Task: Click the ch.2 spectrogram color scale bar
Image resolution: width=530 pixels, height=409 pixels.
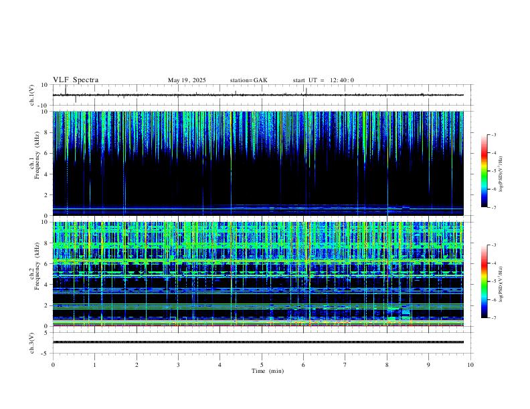Action: click(x=484, y=281)
